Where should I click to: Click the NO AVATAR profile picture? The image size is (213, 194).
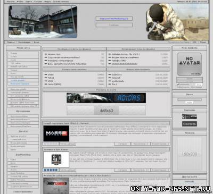pos(190,64)
